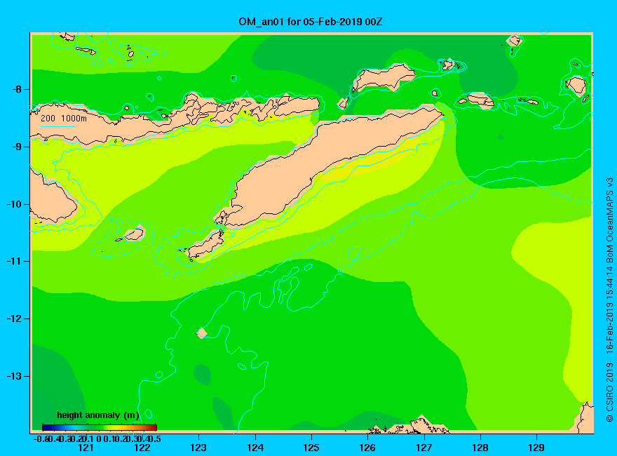Click the latitude label "-13"
The image size is (617, 456).
(x=15, y=376)
